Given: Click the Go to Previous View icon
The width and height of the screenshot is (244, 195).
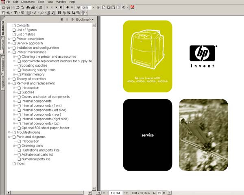Looking at the screenshot, I should click(68, 7).
